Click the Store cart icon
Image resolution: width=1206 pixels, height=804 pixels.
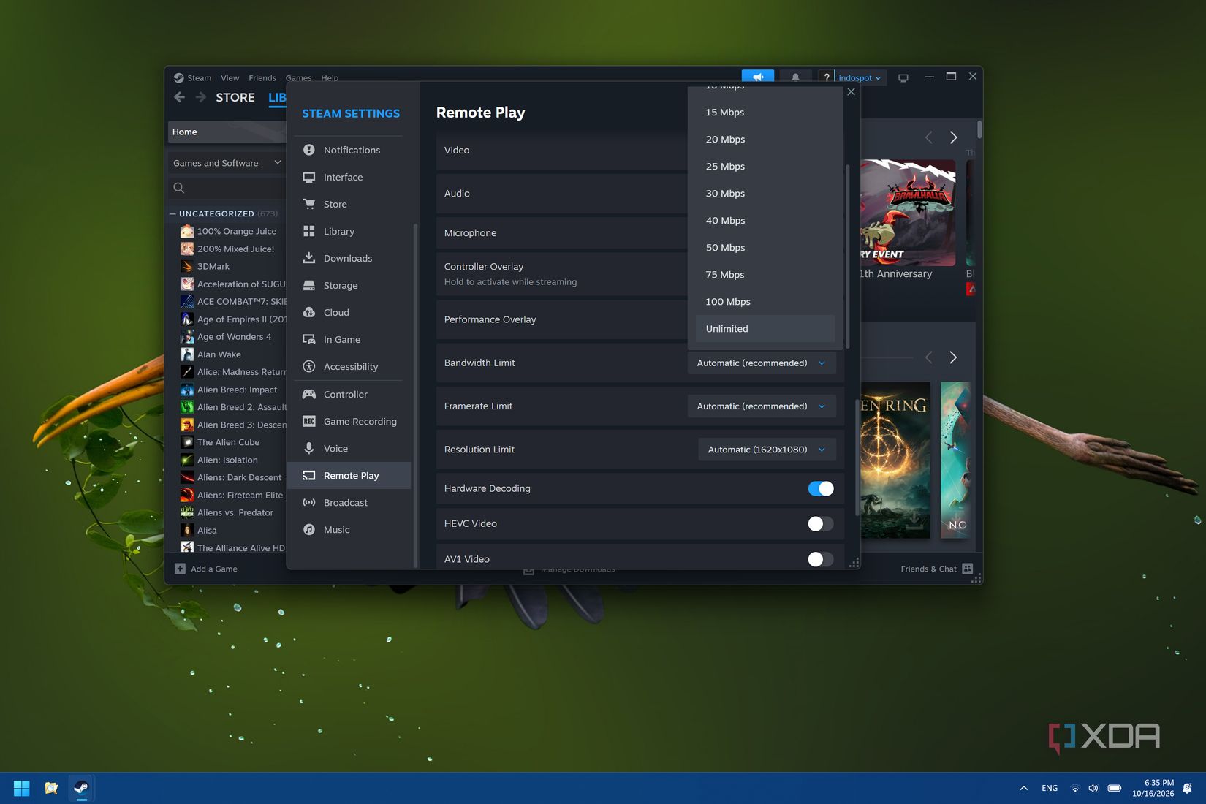click(x=309, y=204)
